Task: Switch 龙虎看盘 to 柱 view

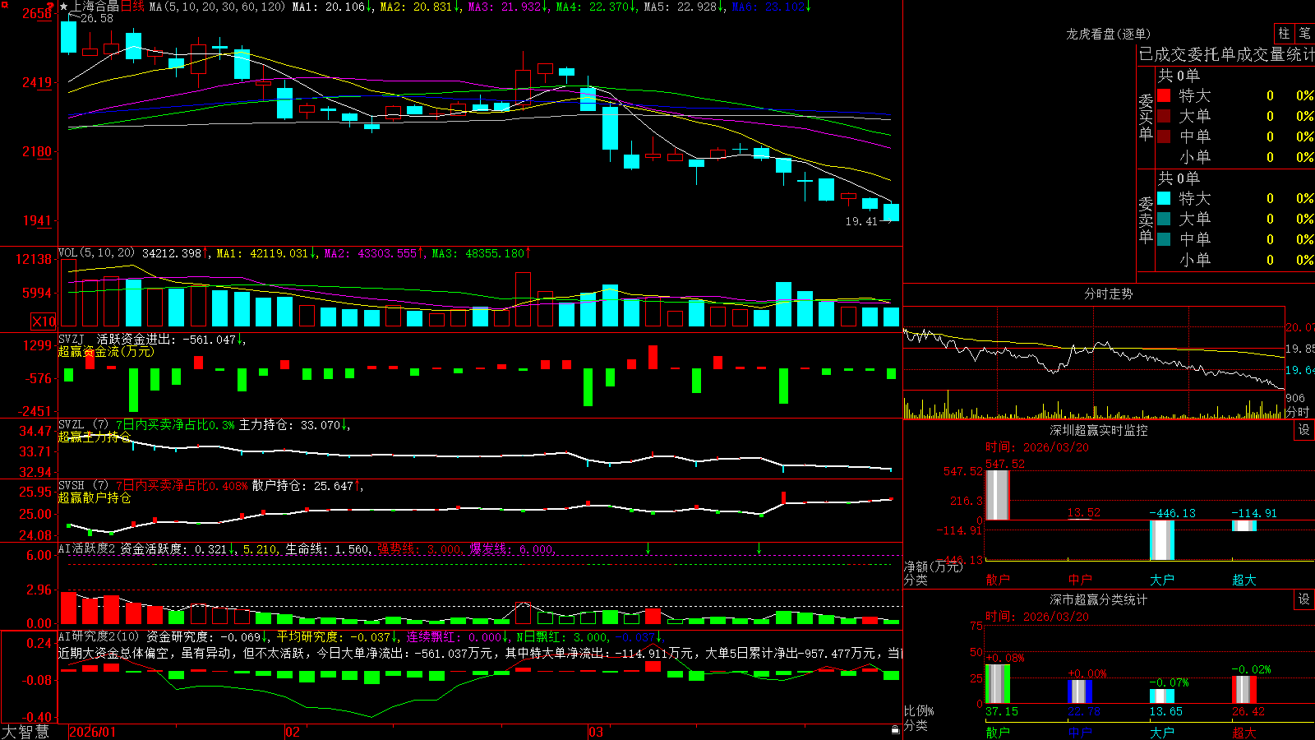Action: pyautogui.click(x=1284, y=33)
